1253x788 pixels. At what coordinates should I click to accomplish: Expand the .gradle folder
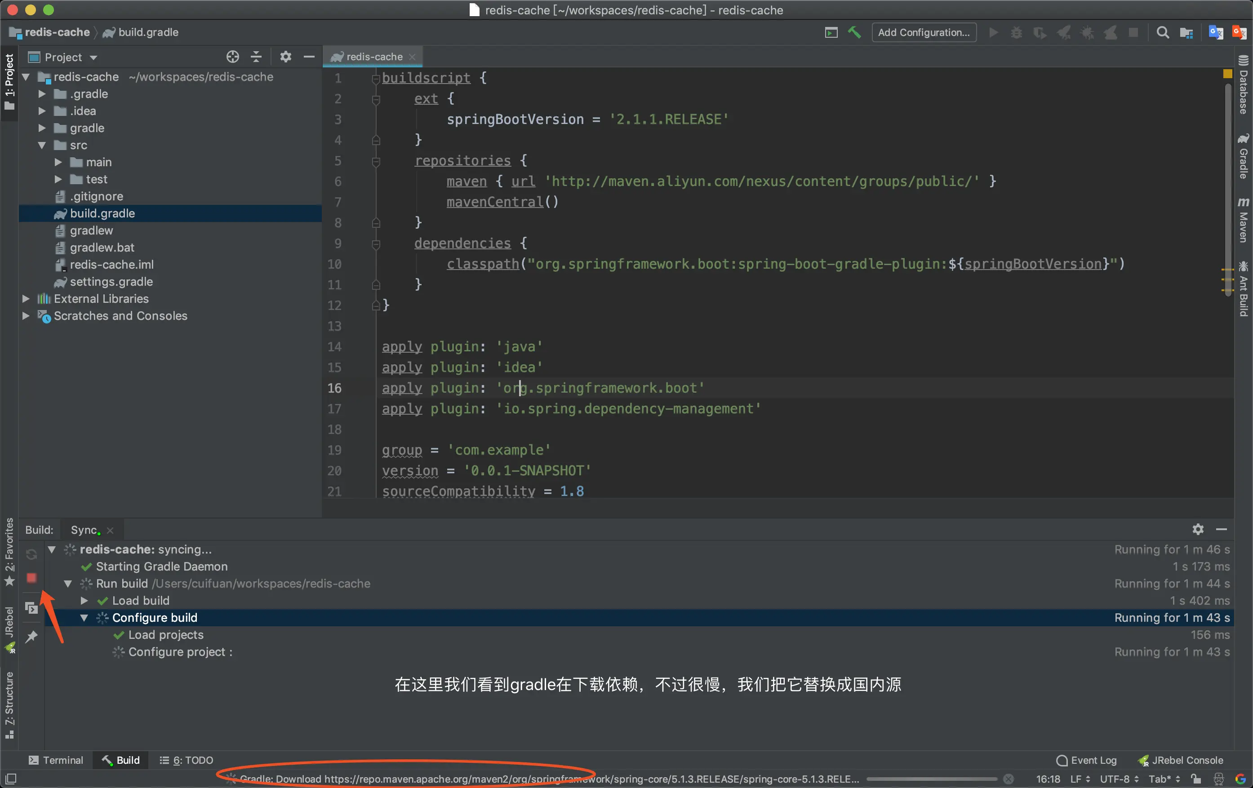[x=42, y=94]
